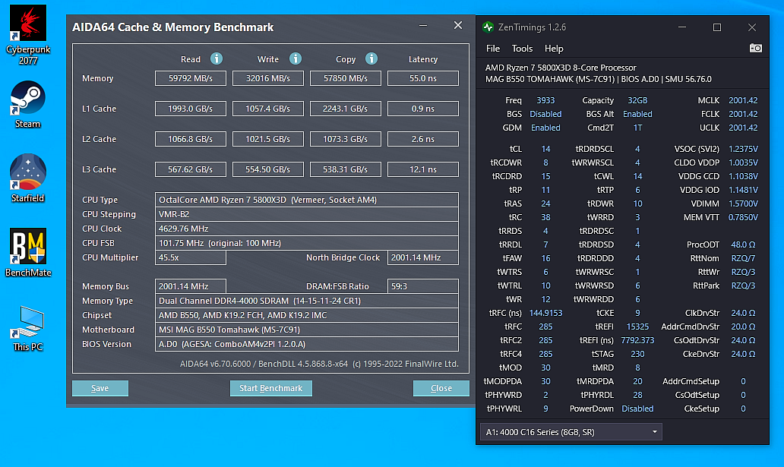Click the CPU FSB field 101.75 MHz
784x467 pixels.
coord(306,243)
